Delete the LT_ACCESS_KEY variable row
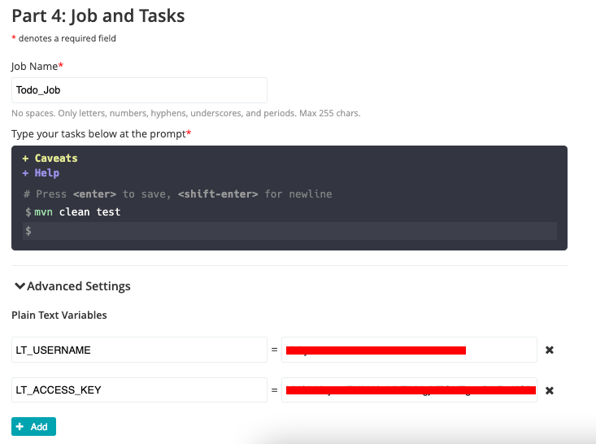Viewport: 596px width, 444px height. (550, 390)
